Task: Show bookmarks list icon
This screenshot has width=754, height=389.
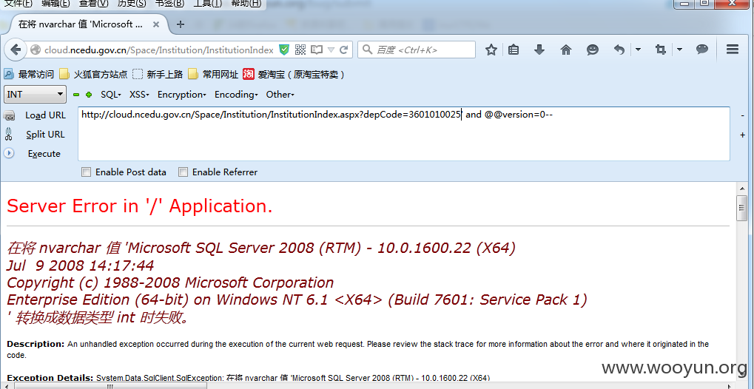Action: (x=514, y=50)
